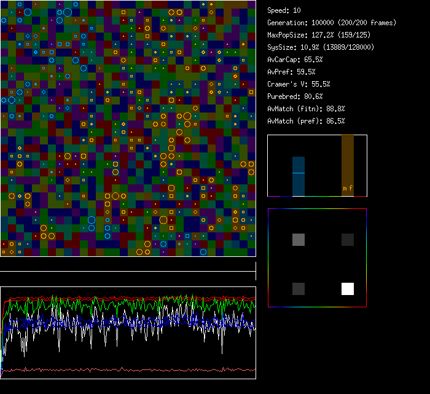Select the AvMatch (fitn) statistic
This screenshot has width=430, height=394.
(x=306, y=109)
